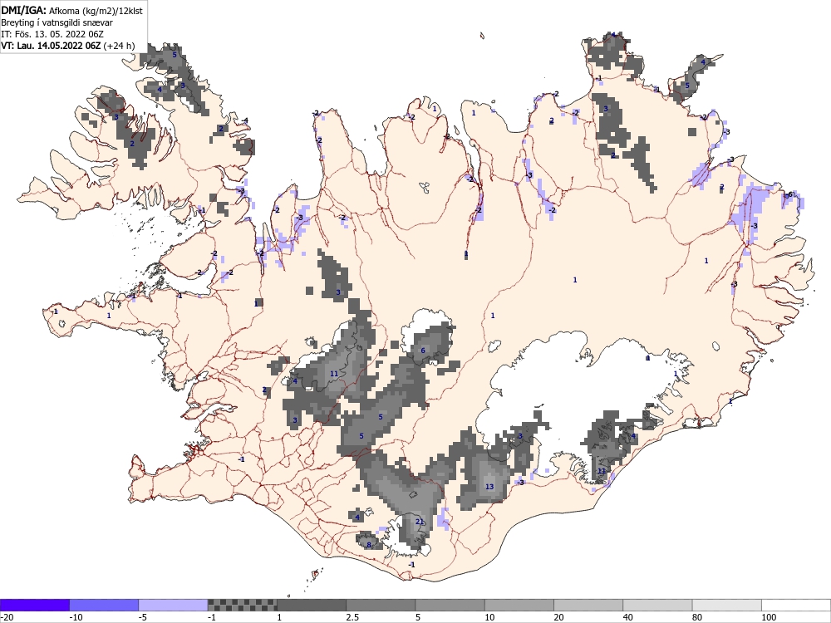Select the near-white 80 to 100 legend swatch
The height and width of the screenshot is (623, 831).
[x=727, y=605]
